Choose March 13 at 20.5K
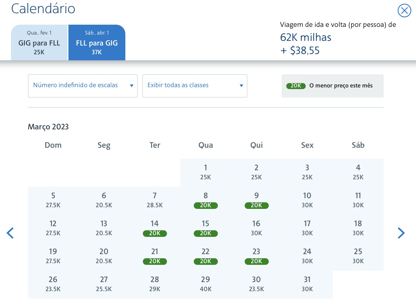416x301 pixels. (104, 229)
